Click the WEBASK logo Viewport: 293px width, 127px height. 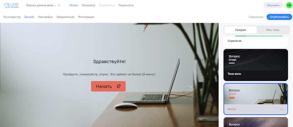[11, 5]
